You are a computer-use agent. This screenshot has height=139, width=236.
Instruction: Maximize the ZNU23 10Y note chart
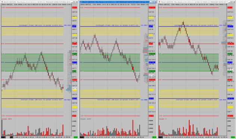[153, 2]
